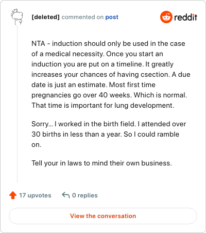Click "Sorry... I worked in the birth field" sentence
Image resolution: width=206 pixels, height=233 pixels.
pos(84,124)
